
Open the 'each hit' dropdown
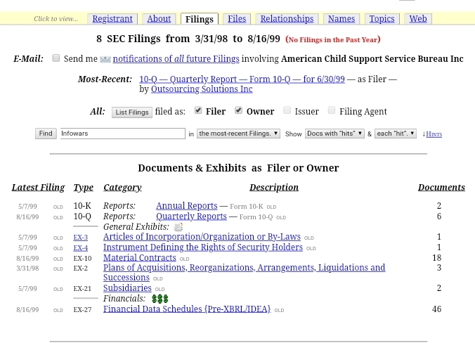coord(396,134)
